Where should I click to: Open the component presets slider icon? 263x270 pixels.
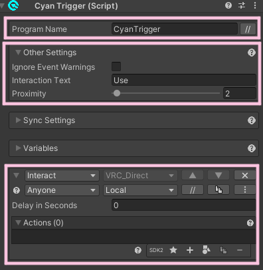pos(242,5)
